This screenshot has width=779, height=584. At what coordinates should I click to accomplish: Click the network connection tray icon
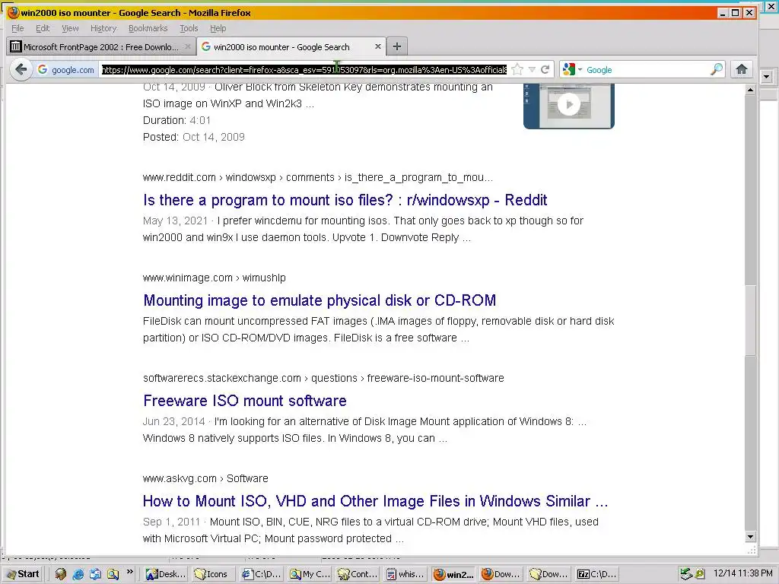click(686, 574)
